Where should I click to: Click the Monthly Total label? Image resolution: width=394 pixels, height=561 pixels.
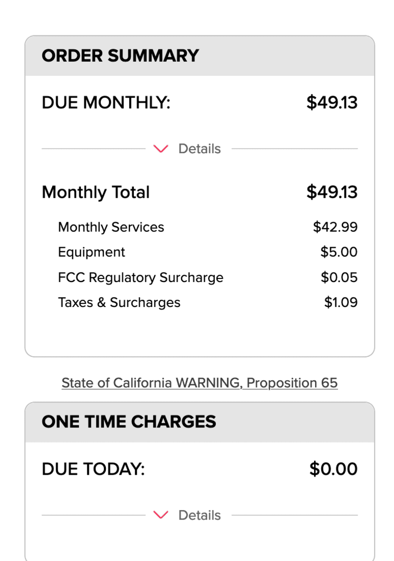click(x=96, y=192)
